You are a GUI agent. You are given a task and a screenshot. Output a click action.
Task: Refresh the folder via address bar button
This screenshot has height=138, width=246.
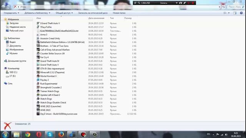tap(224, 7)
